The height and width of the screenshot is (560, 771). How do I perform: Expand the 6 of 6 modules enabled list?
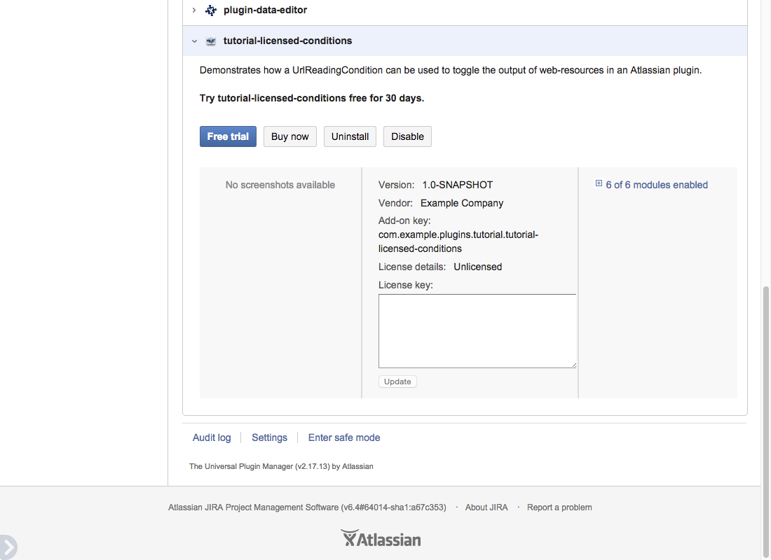(x=656, y=185)
